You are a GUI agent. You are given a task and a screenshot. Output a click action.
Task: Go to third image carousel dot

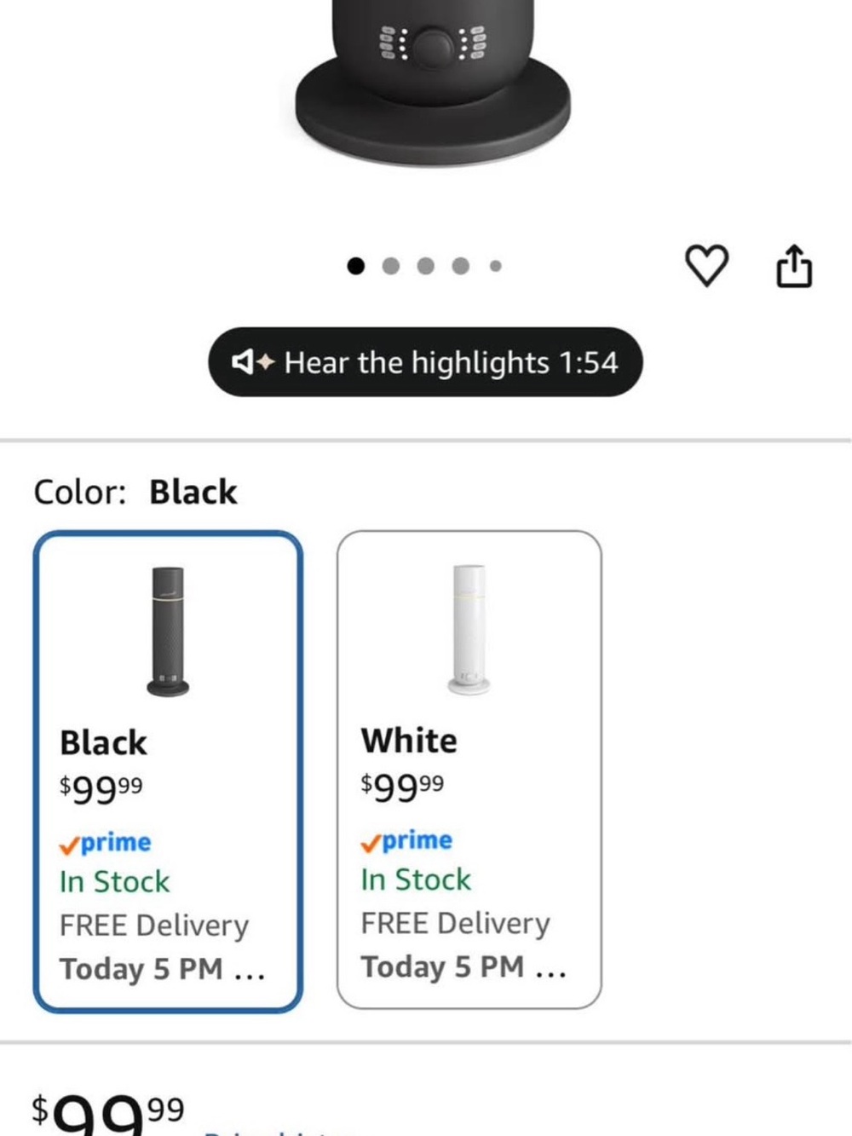pos(426,266)
